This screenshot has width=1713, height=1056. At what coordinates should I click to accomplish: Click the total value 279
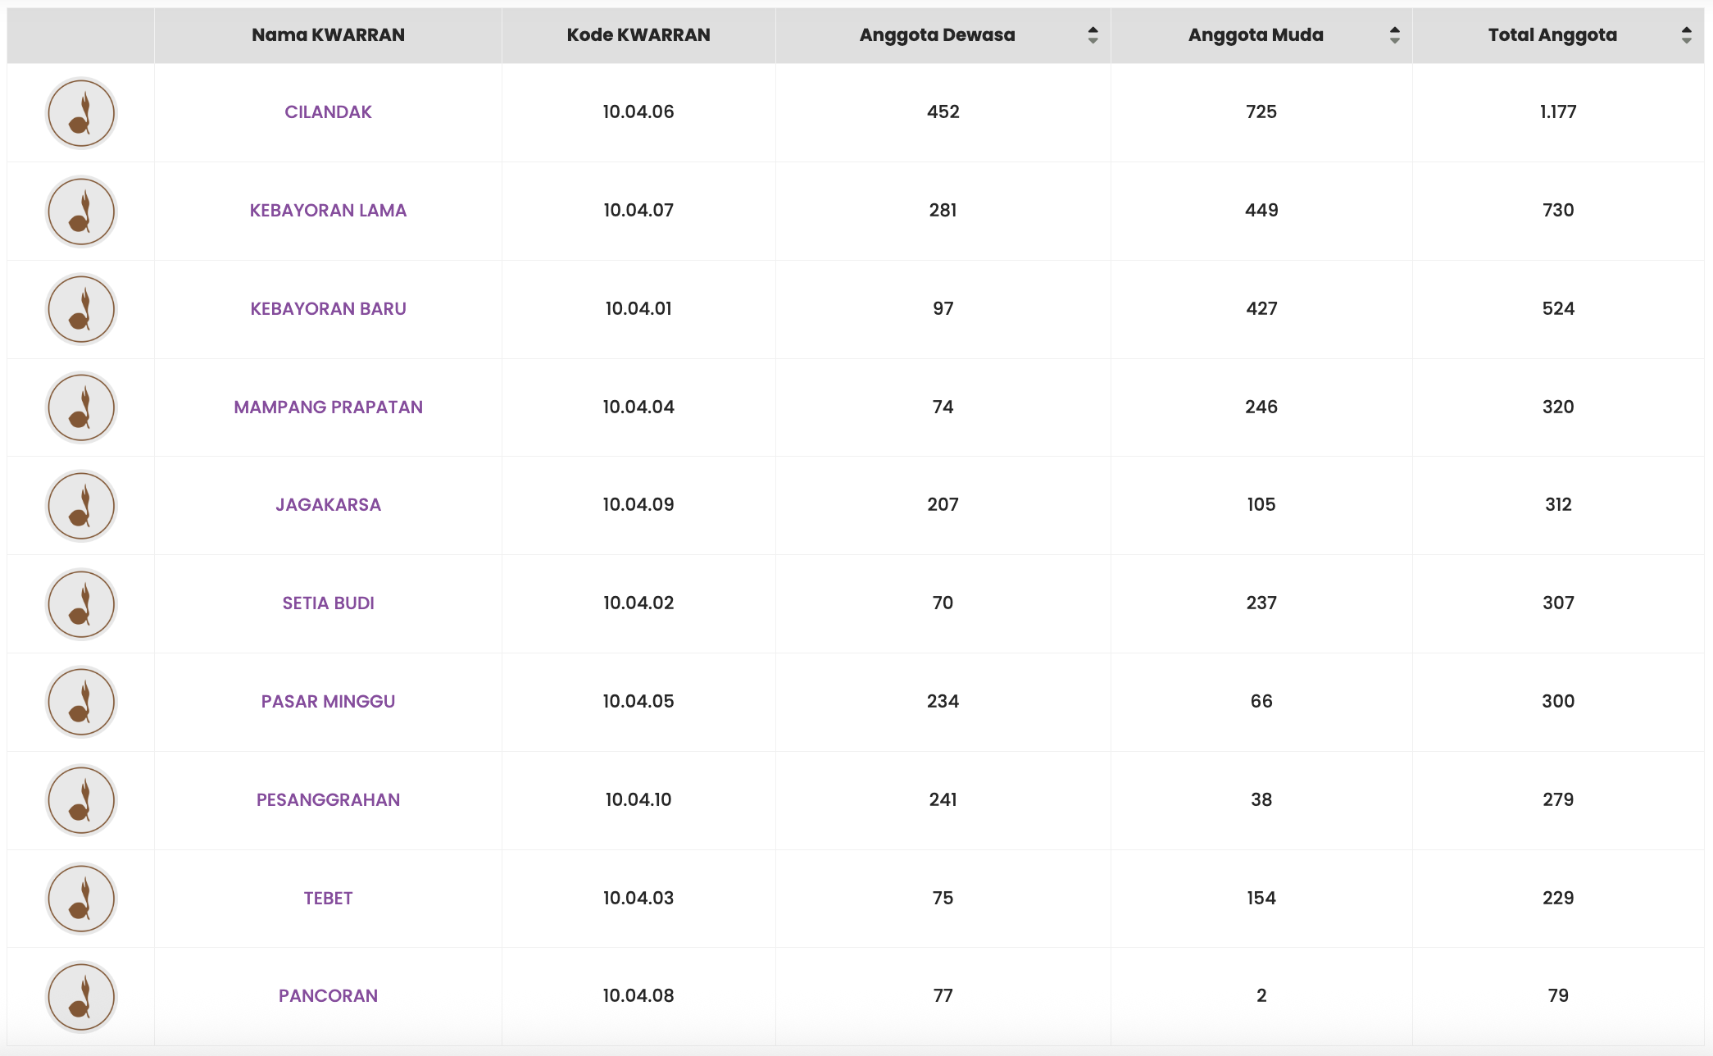[x=1558, y=800]
